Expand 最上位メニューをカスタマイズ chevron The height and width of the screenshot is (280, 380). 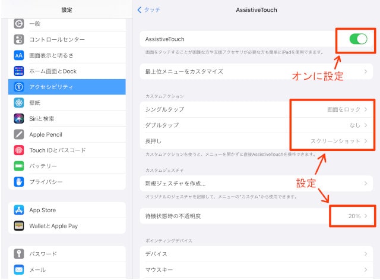coord(366,71)
